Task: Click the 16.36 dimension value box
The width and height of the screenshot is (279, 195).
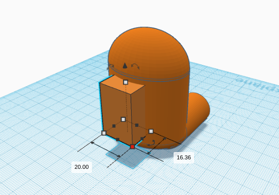Action: pyautogui.click(x=184, y=158)
